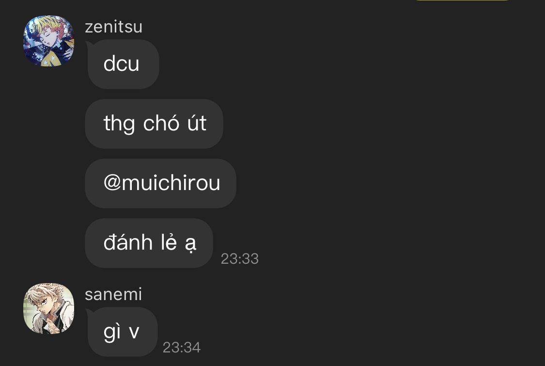Open sanemi's profile avatar
The height and width of the screenshot is (366, 545).
(x=48, y=308)
